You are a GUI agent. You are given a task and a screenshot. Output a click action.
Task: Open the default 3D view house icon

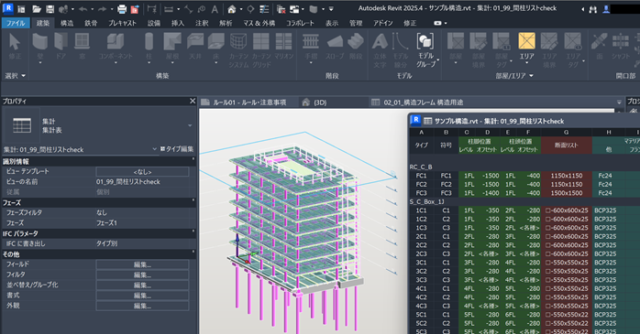232,9
